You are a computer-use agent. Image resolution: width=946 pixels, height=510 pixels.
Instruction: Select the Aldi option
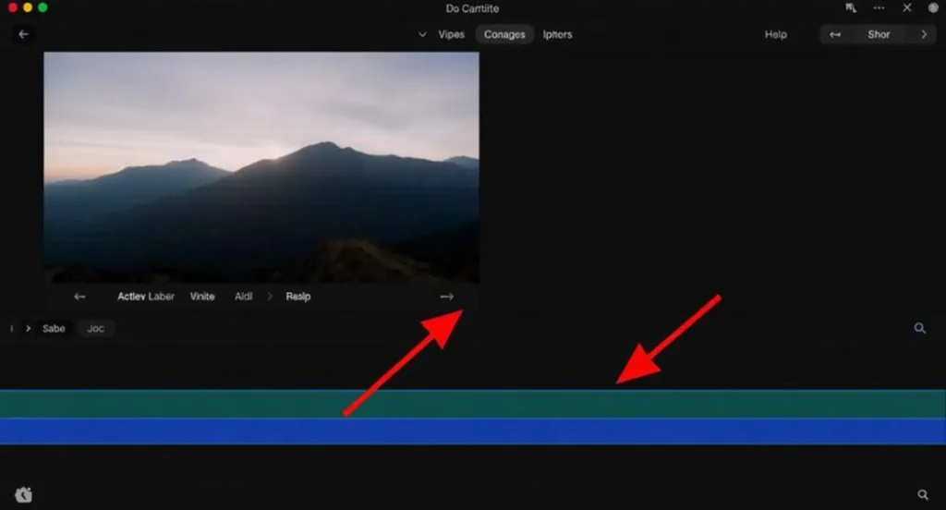click(x=243, y=297)
